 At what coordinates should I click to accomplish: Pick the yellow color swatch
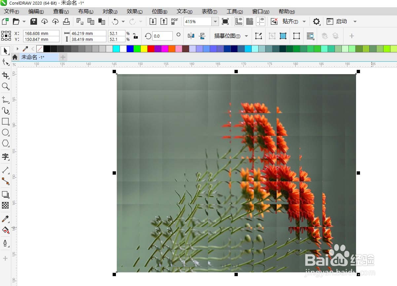click(144, 49)
